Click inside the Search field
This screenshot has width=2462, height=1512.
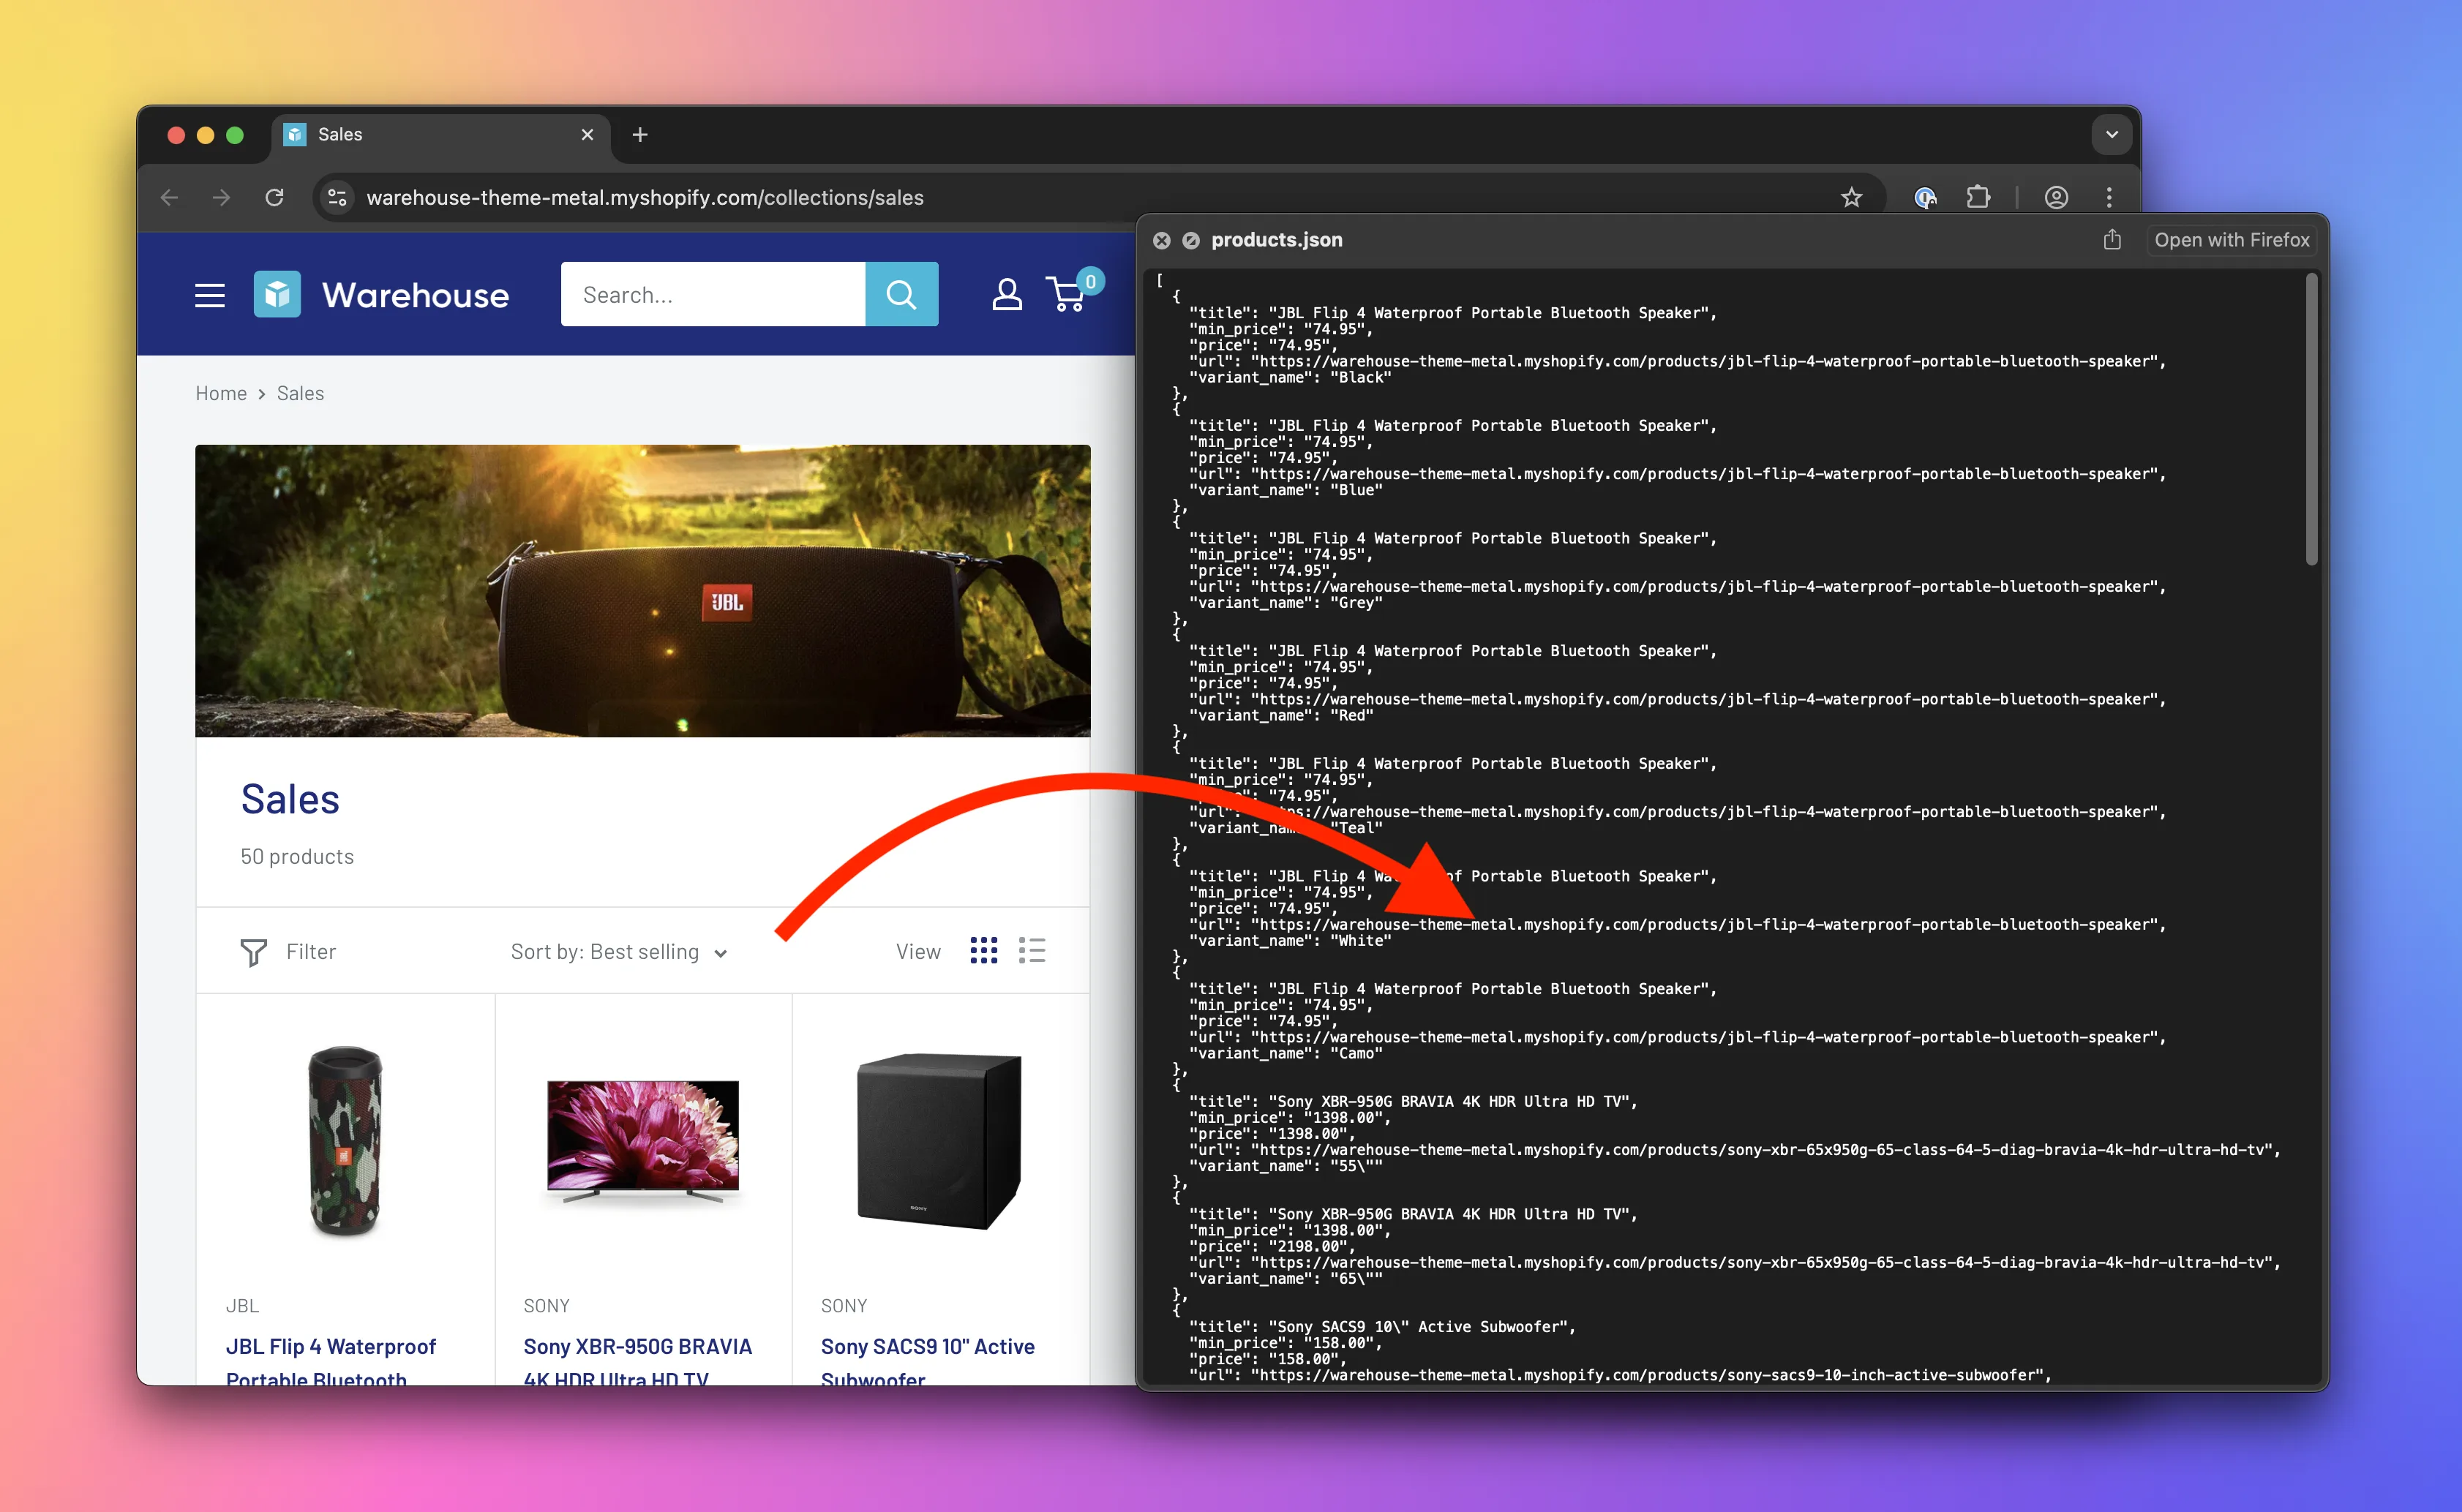pyautogui.click(x=715, y=294)
